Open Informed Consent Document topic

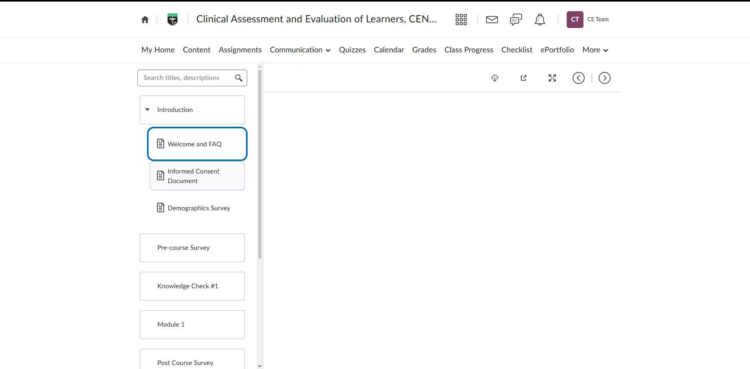(x=197, y=176)
